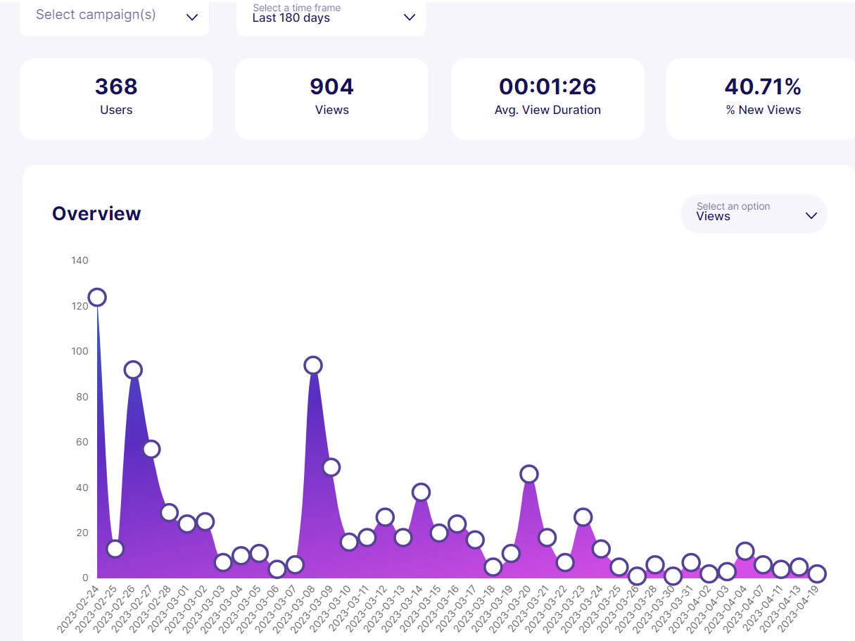Image resolution: width=855 pixels, height=641 pixels.
Task: Click the 100 y-axis label
Action: point(80,351)
